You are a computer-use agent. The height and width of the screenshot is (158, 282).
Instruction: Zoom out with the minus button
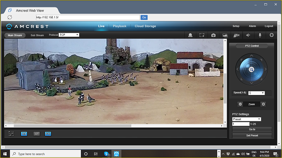[x=240, y=104]
